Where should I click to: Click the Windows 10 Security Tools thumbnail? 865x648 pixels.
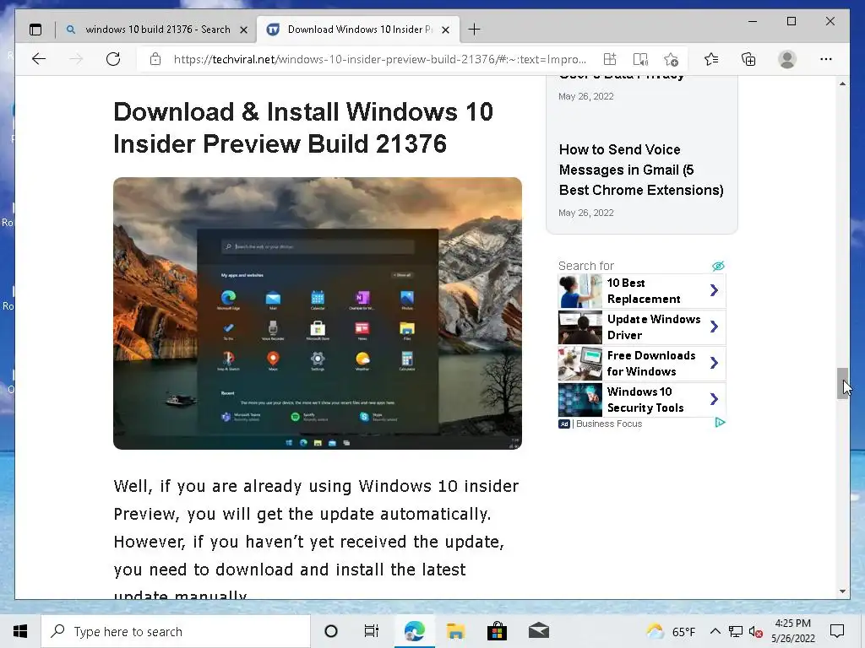(x=579, y=399)
